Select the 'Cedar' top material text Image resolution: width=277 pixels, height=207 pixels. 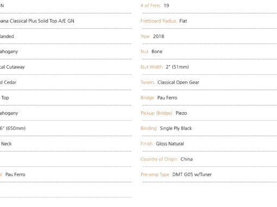10,82
